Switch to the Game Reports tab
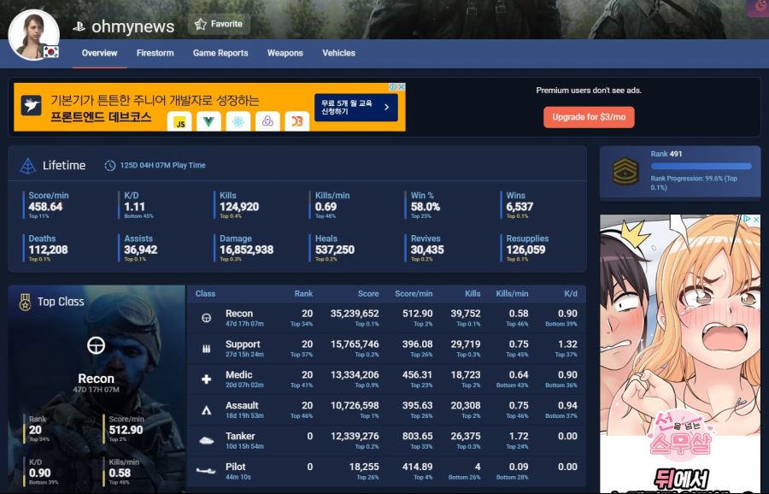 coord(220,53)
